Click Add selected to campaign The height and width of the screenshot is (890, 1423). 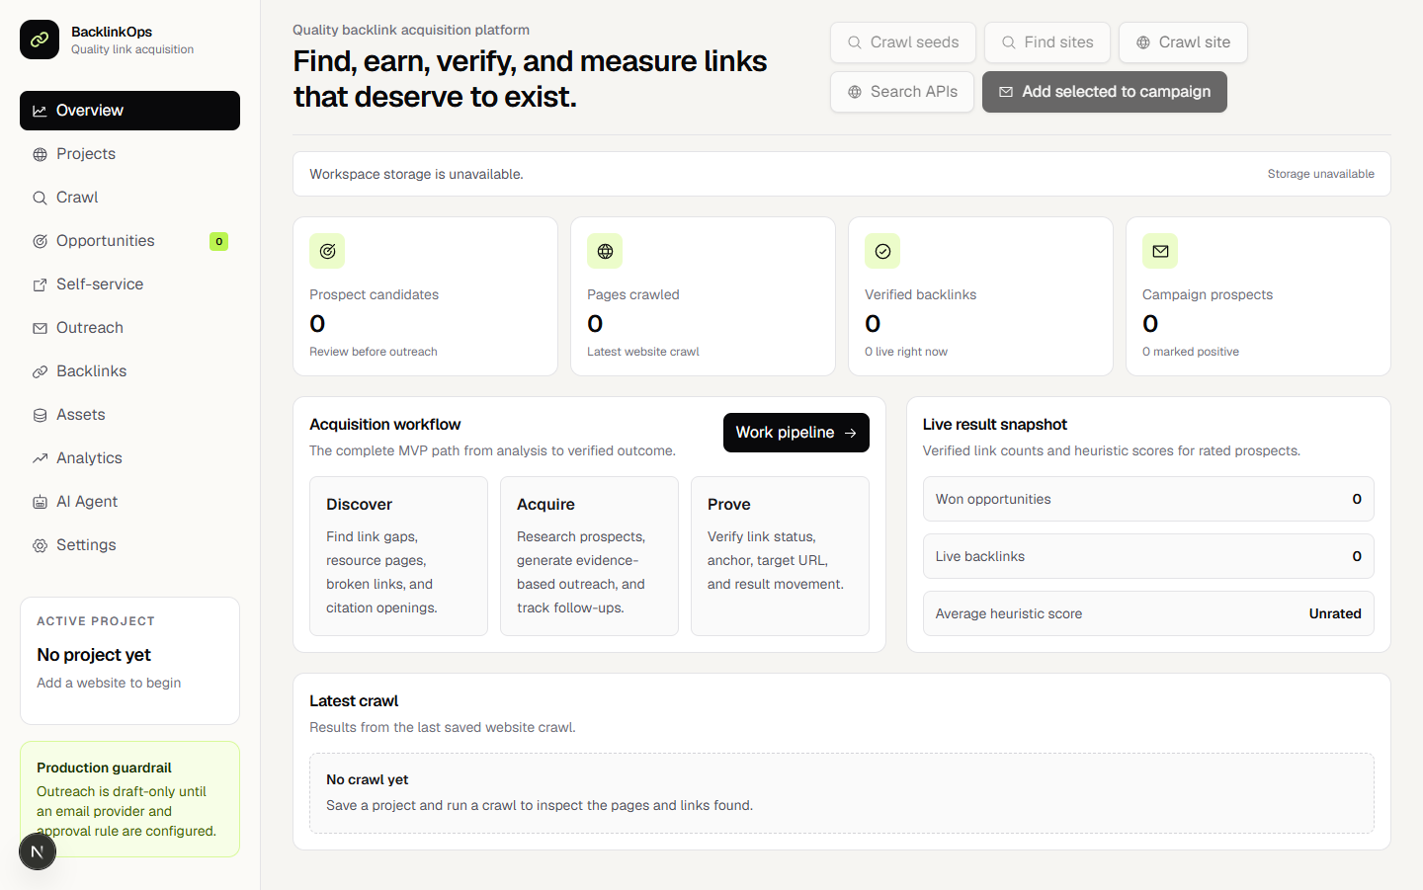(1105, 92)
